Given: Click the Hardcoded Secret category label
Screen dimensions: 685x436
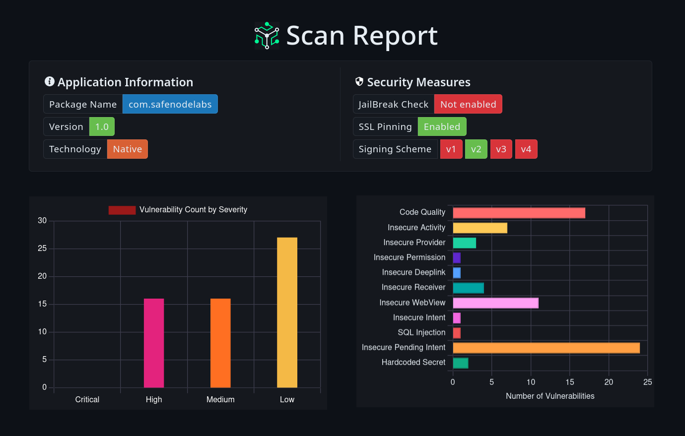Looking at the screenshot, I should tap(413, 362).
